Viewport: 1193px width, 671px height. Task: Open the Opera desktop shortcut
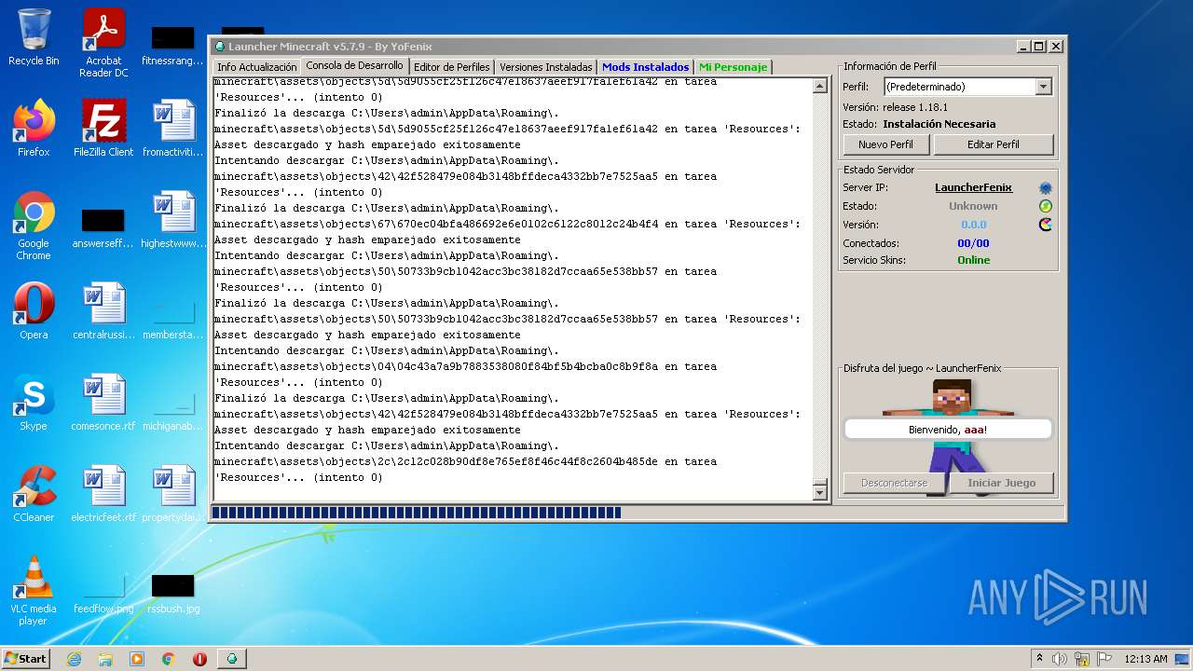[34, 311]
